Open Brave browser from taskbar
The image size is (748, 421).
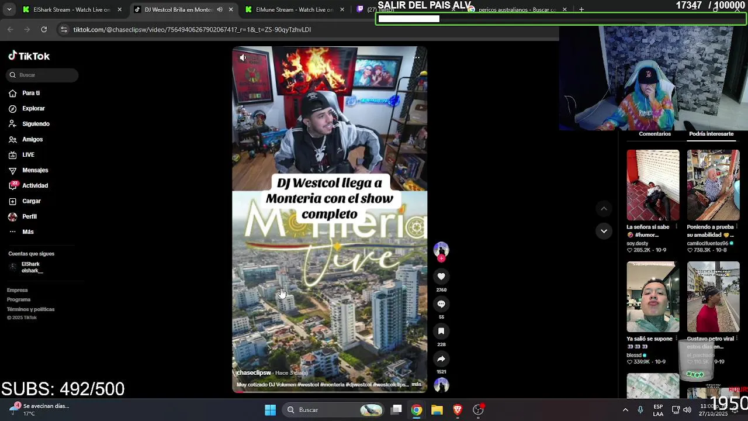pos(458,410)
